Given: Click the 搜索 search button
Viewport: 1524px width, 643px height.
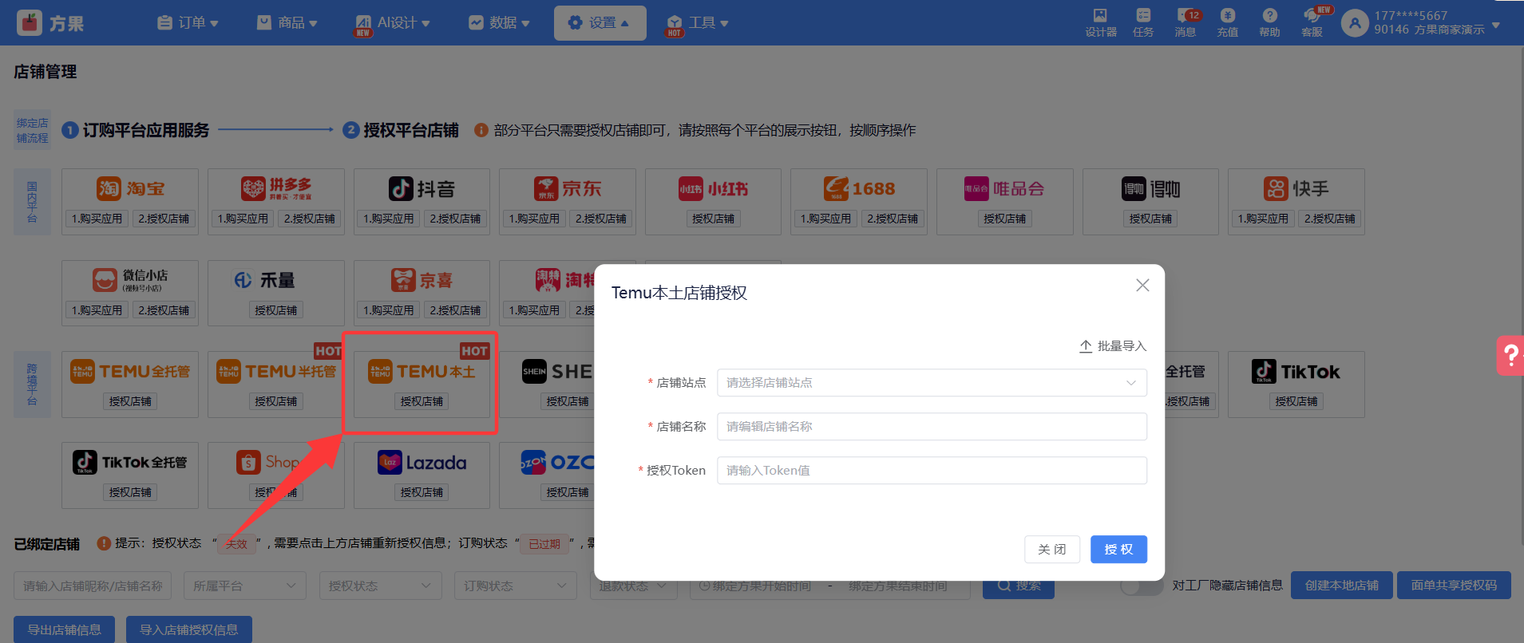Looking at the screenshot, I should tap(1019, 586).
